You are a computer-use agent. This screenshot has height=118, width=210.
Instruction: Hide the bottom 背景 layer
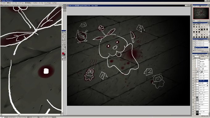pyautogui.click(x=193, y=114)
